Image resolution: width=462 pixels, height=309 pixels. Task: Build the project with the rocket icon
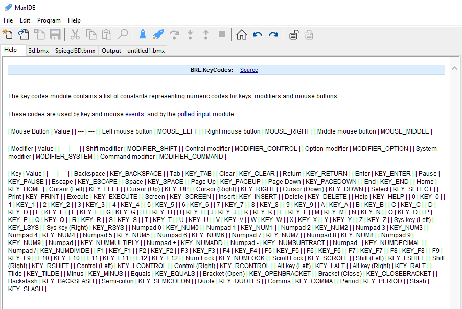144,36
